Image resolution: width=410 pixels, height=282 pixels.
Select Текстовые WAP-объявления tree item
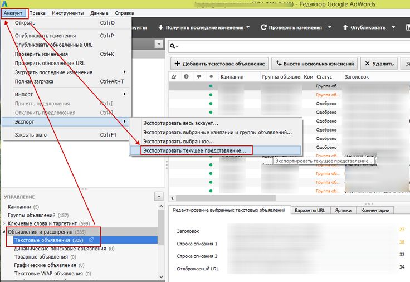52,274
